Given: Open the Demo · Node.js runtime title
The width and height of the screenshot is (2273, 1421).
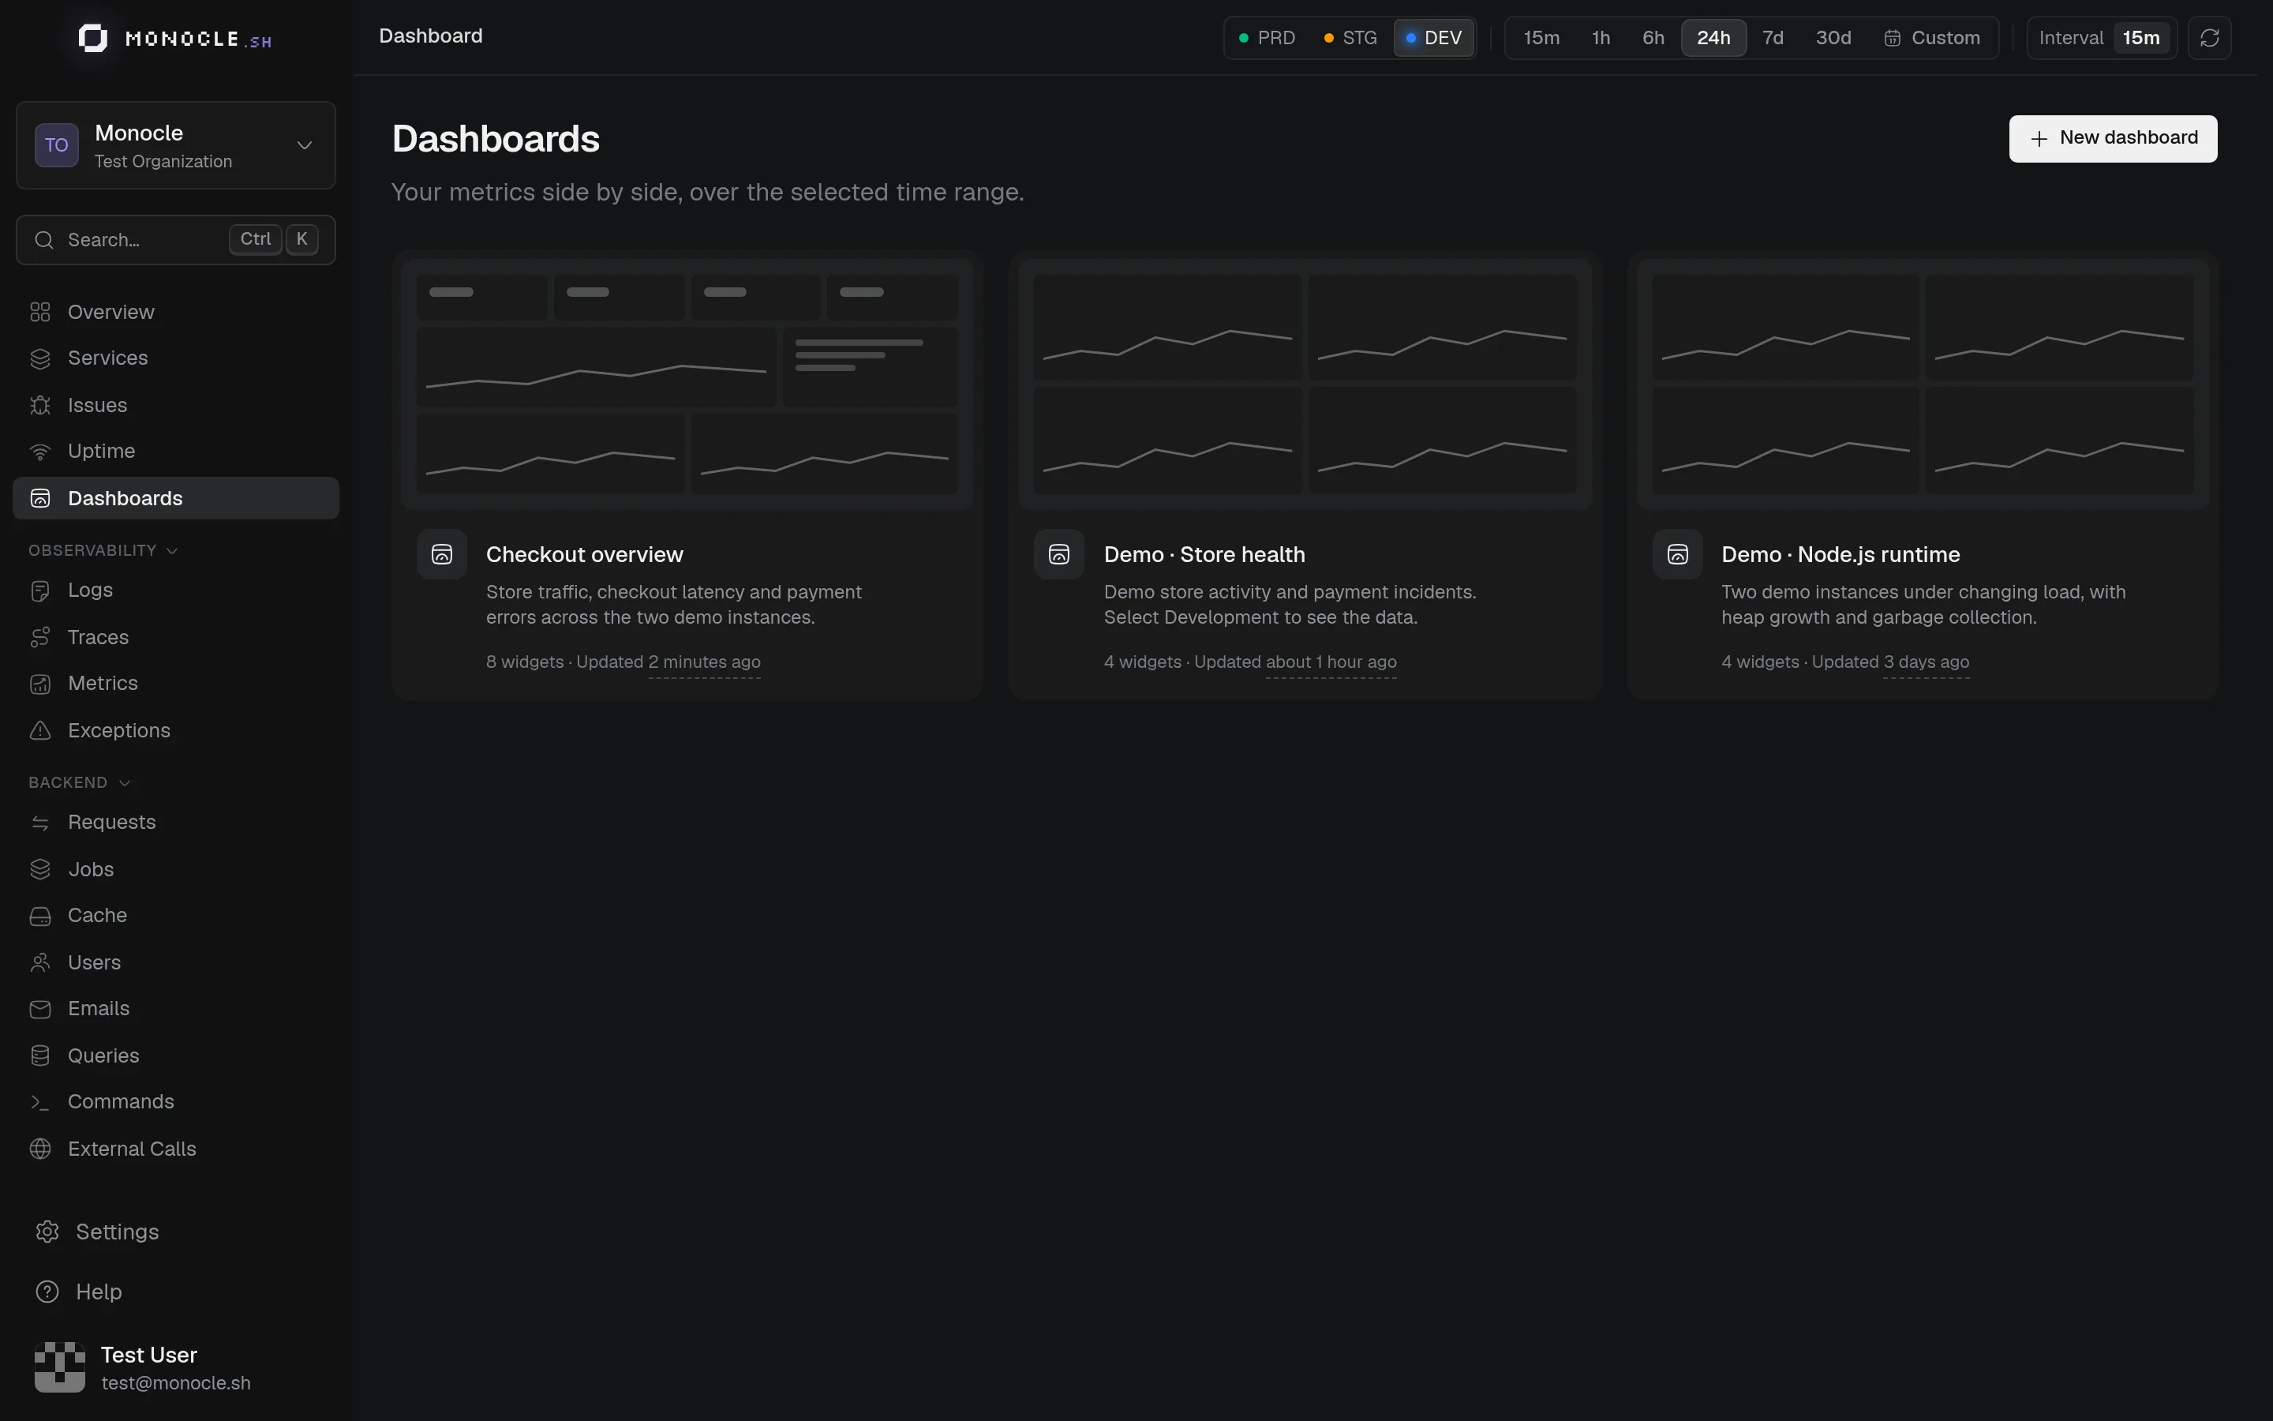Looking at the screenshot, I should tap(1840, 554).
